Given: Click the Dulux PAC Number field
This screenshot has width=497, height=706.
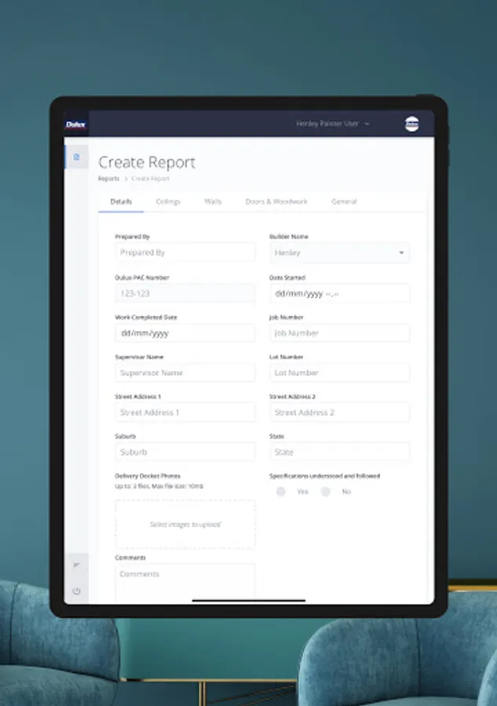Looking at the screenshot, I should (185, 293).
